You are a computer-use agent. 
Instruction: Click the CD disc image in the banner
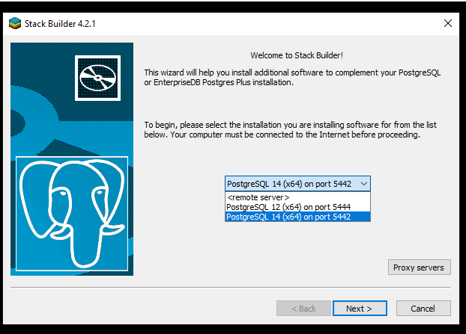98,78
